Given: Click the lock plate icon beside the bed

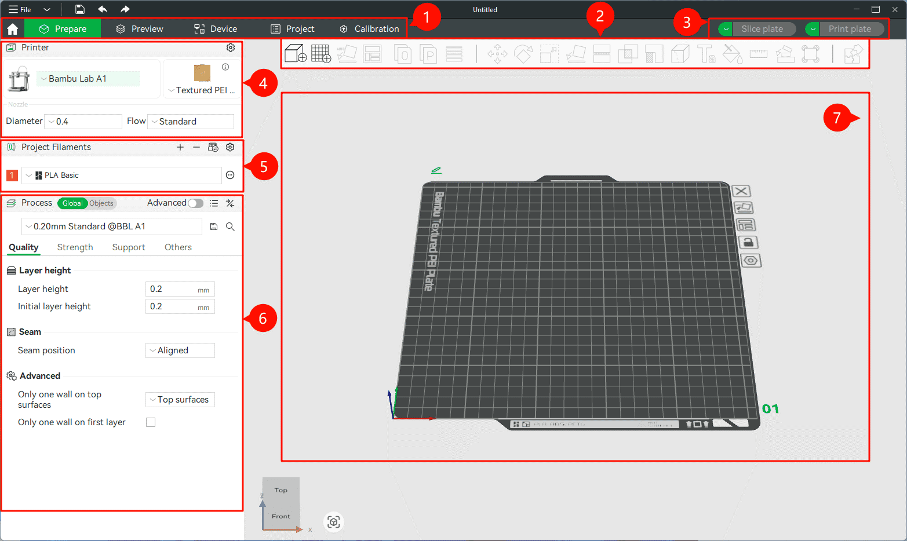Looking at the screenshot, I should pos(748,242).
